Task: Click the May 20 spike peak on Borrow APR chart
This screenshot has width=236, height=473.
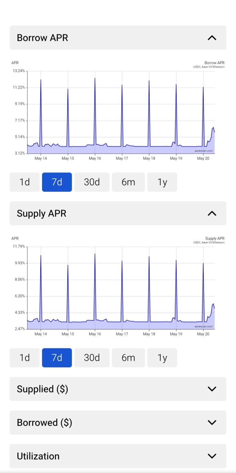Action: pos(203,87)
